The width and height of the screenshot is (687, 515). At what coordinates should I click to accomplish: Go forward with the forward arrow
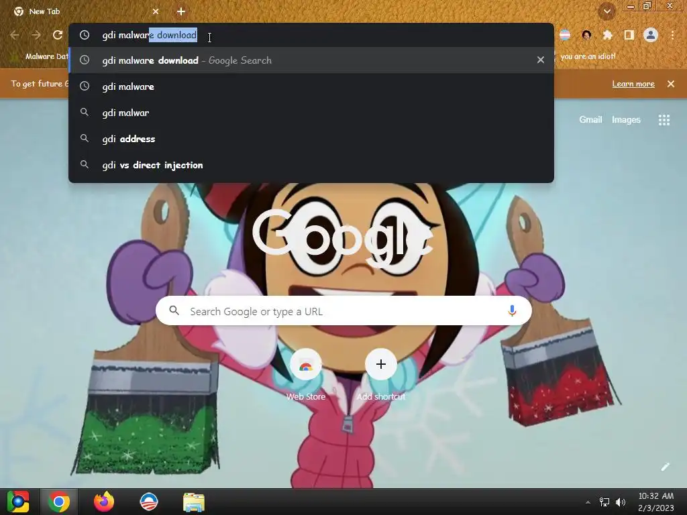pos(36,35)
